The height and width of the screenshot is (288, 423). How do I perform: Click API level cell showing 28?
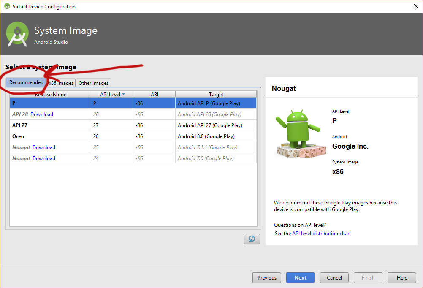click(112, 114)
